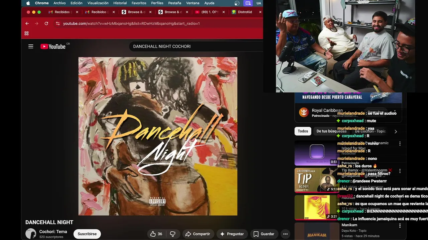
Task: Click the Suscribirse button
Action: point(87,234)
